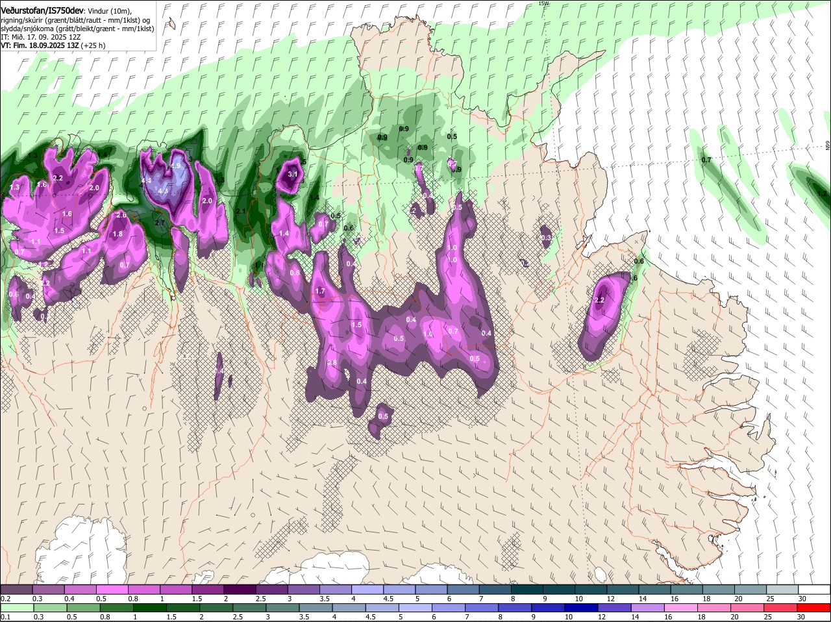Select the bright pink 0.5 swatch in snow legend
831x622 pixels.
click(x=112, y=589)
